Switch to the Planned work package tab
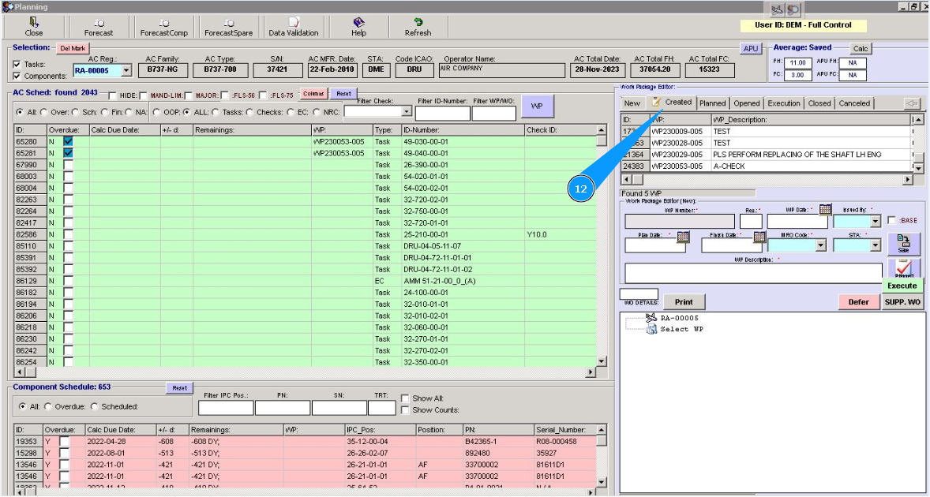The width and height of the screenshot is (930, 497). (x=712, y=103)
